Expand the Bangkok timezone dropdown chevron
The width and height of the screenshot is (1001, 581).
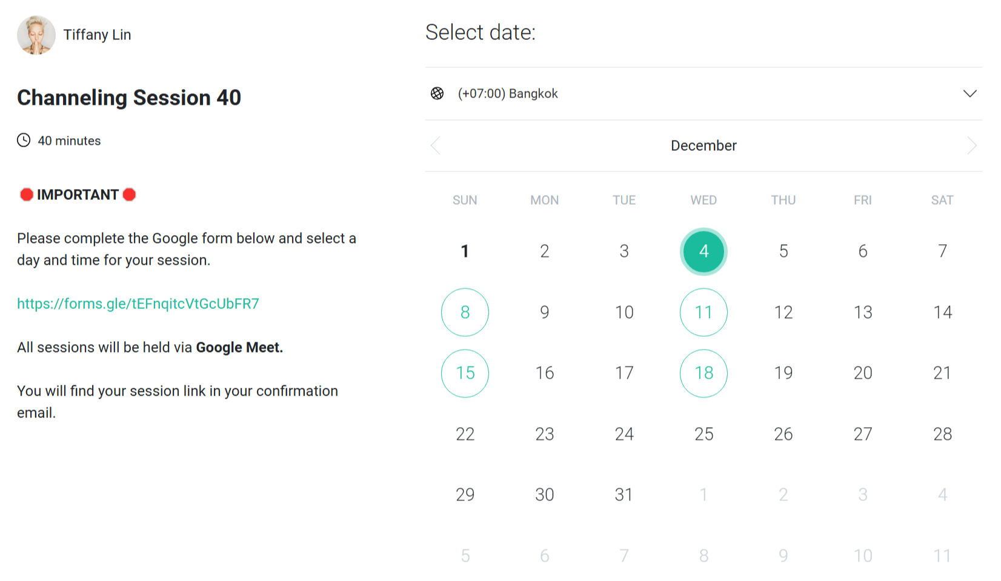969,93
